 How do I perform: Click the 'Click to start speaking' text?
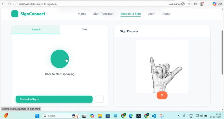(59, 74)
